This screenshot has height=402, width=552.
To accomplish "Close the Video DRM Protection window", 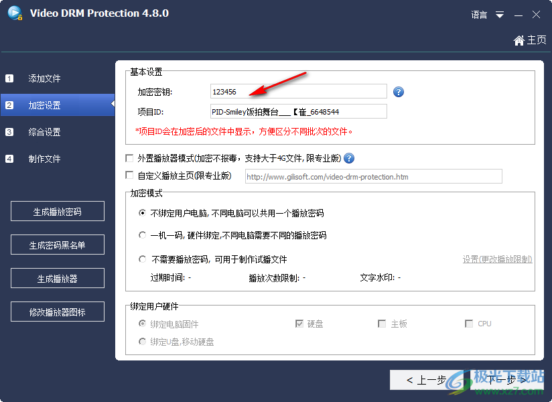I will [x=536, y=15].
